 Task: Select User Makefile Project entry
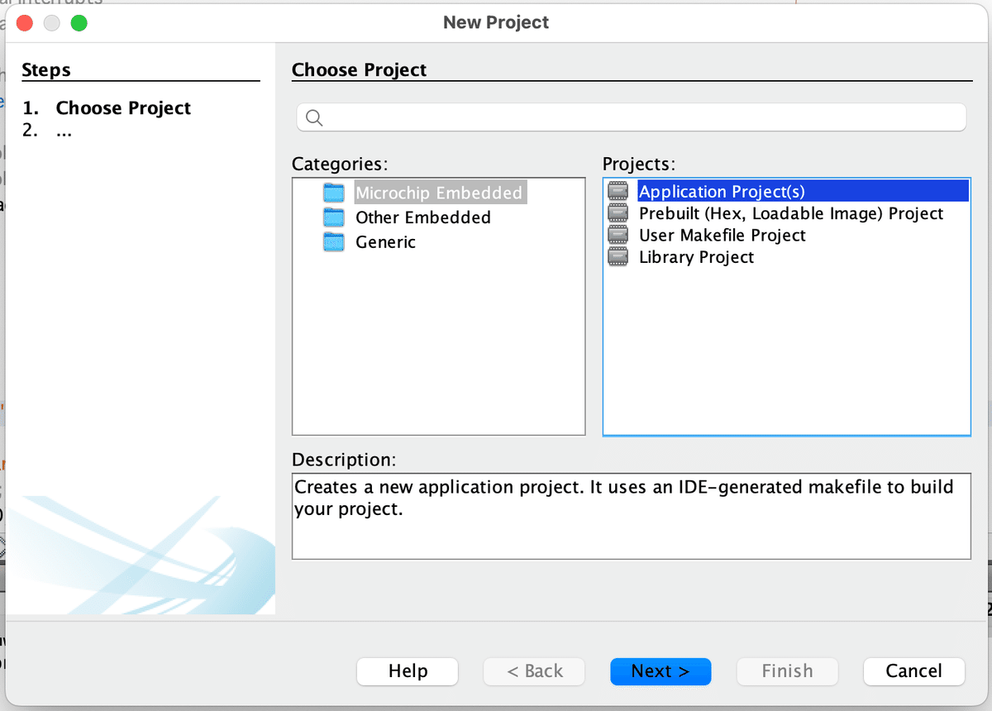[722, 236]
